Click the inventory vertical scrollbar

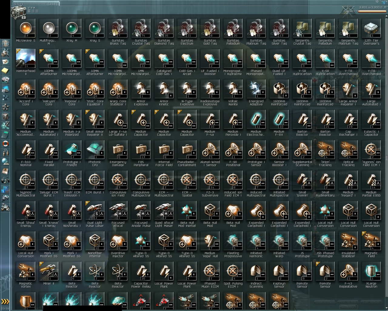[x=386, y=158]
